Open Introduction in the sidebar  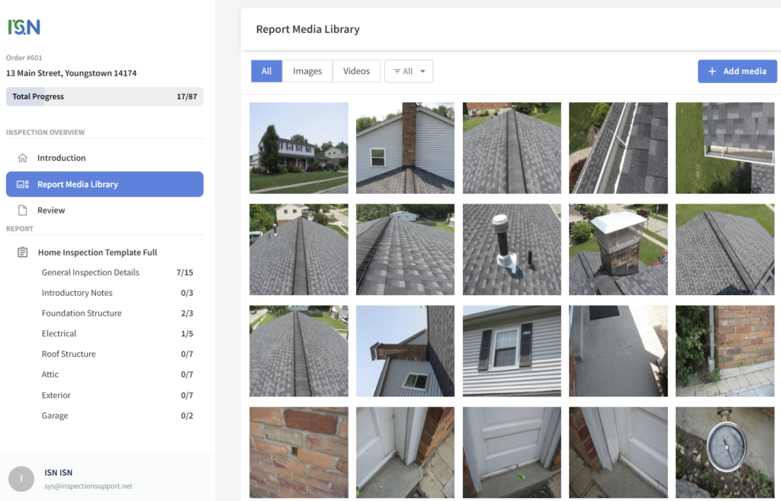[104, 158]
